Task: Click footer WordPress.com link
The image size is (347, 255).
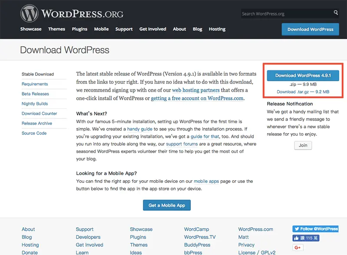Action: pyautogui.click(x=255, y=229)
